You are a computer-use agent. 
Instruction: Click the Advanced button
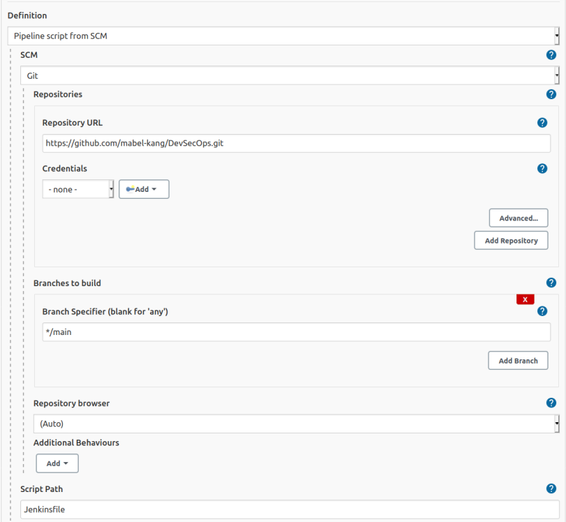point(518,218)
